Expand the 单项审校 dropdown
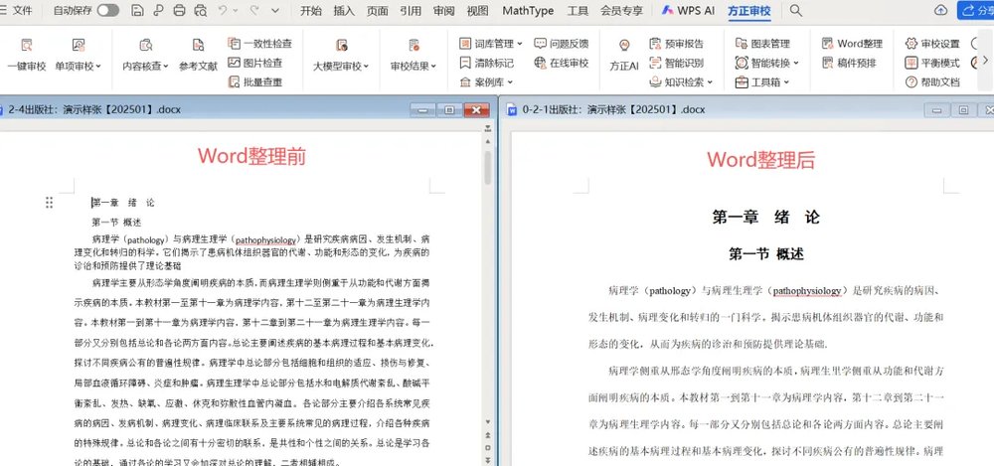Screen dimensions: 994x466 click(x=78, y=66)
